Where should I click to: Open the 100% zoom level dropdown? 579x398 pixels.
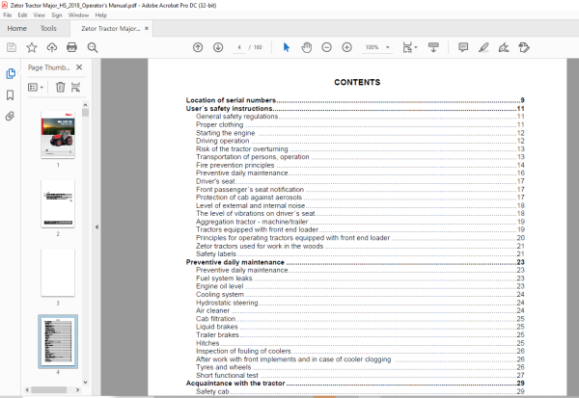tap(377, 47)
